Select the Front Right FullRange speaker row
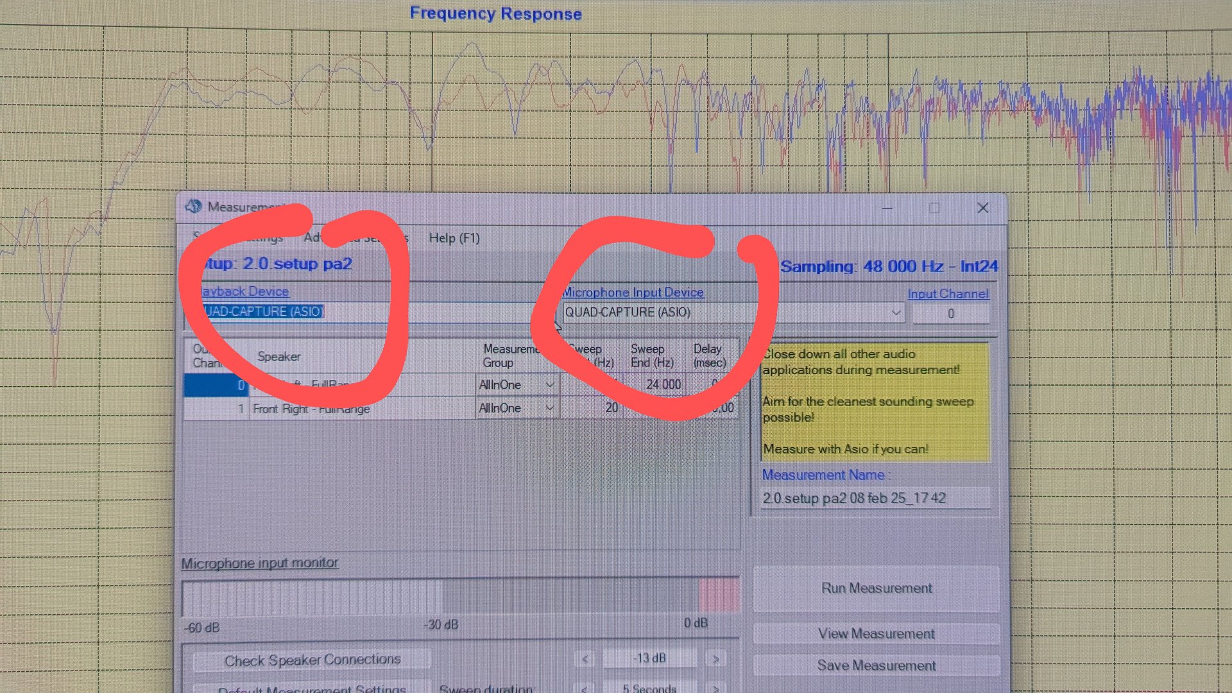The width and height of the screenshot is (1232, 693). tap(311, 409)
